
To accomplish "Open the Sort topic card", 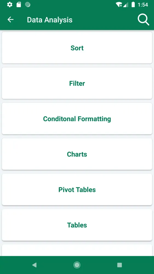I will 77,48.
